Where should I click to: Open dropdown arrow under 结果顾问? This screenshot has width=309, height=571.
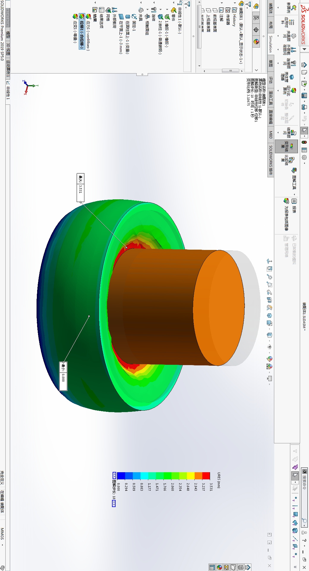pos(278,132)
